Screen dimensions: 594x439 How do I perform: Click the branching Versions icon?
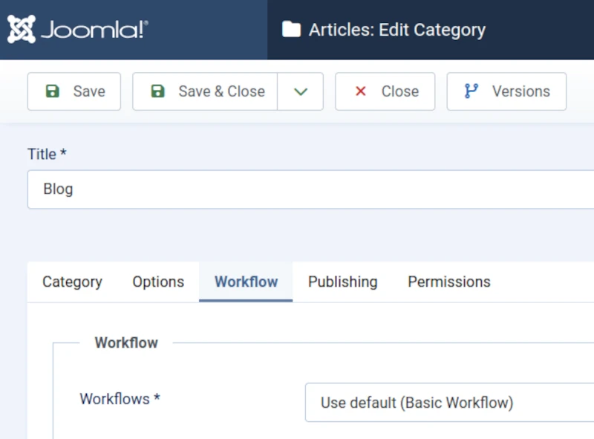coord(470,91)
